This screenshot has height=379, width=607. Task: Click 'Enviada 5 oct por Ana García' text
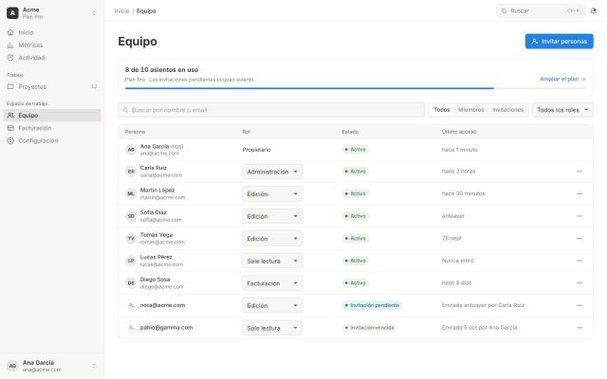(479, 328)
